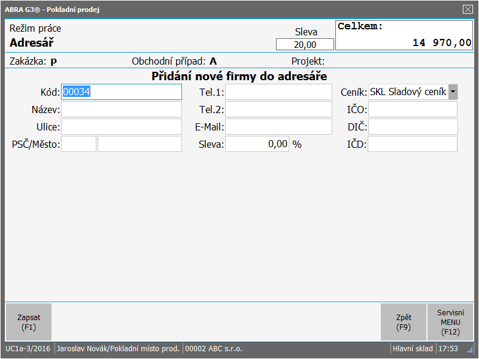The height and width of the screenshot is (359, 479).
Task: Close the Pokladní prodej window
Action: (468, 9)
